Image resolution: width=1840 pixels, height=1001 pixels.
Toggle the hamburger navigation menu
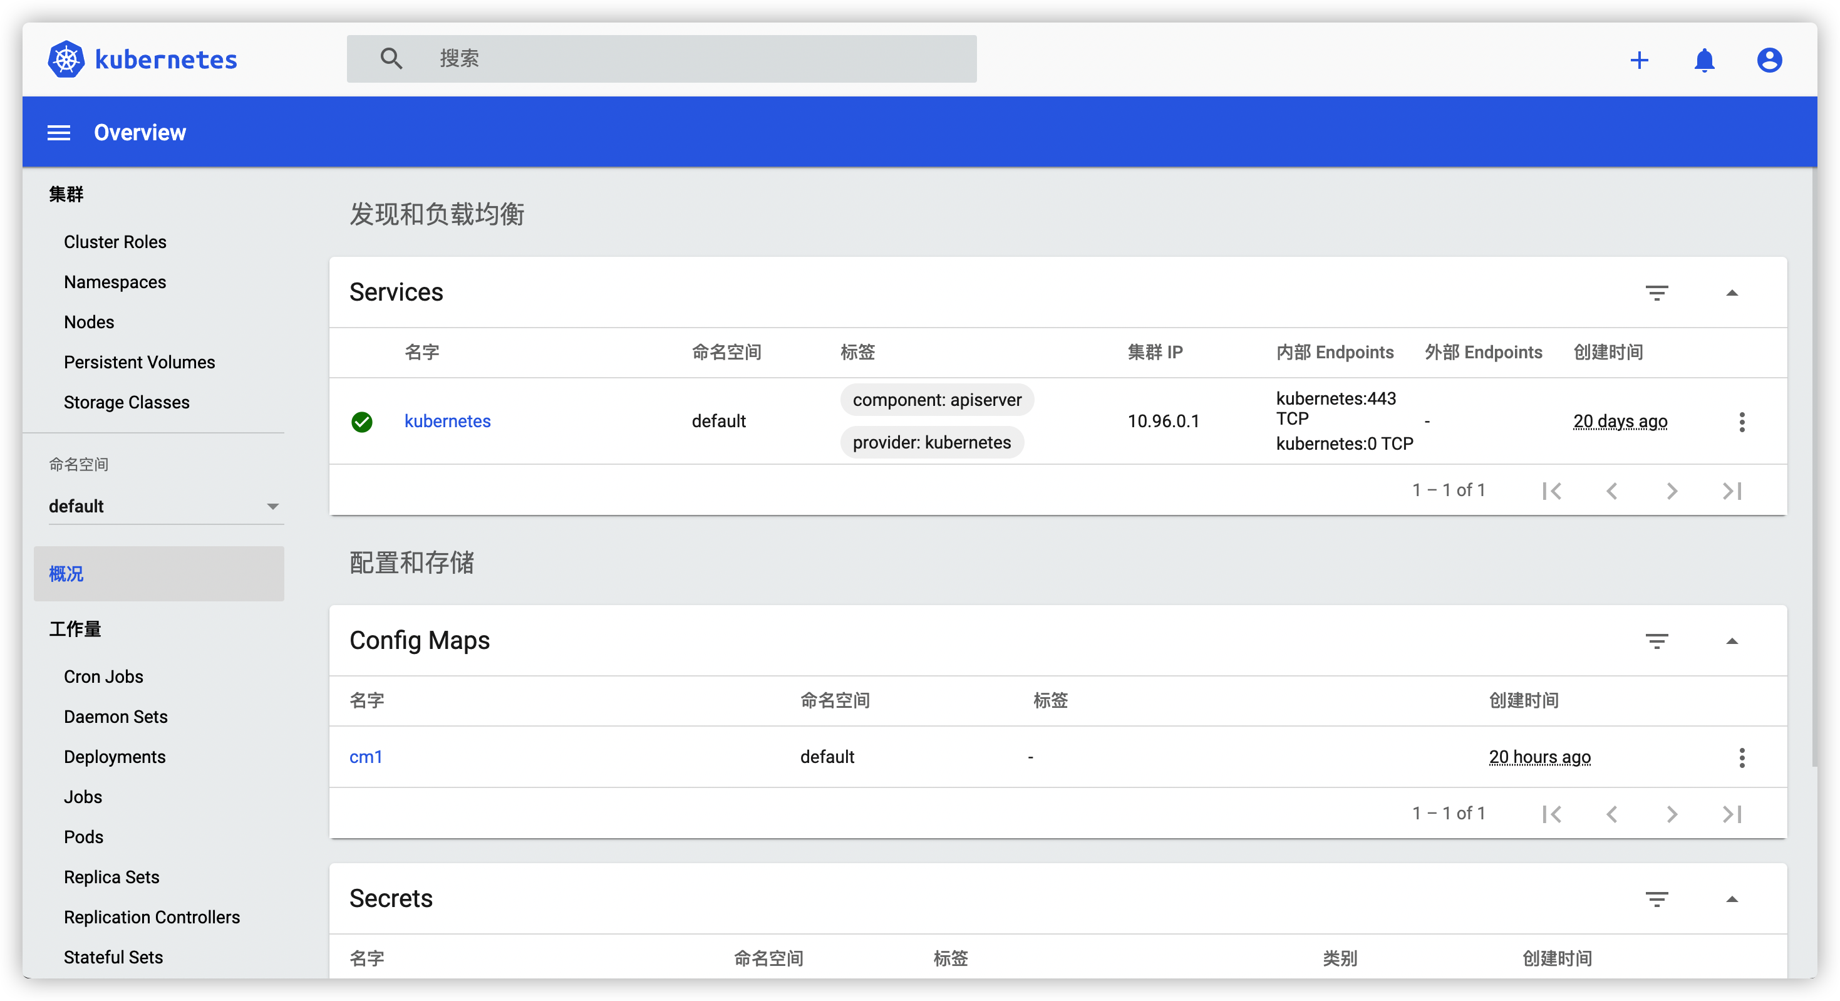pos(59,133)
